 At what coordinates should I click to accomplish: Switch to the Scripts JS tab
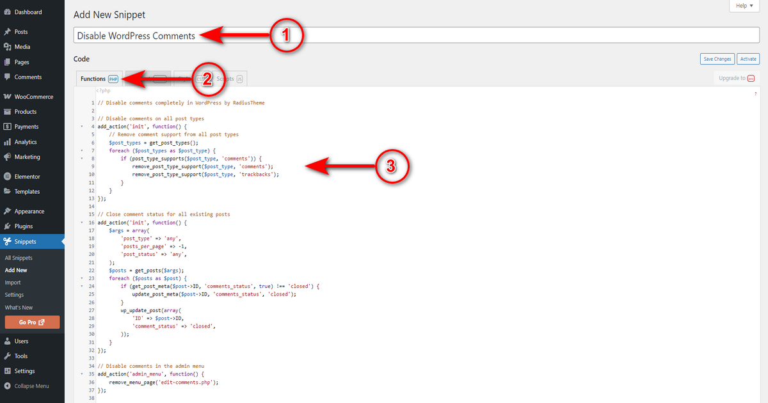click(x=229, y=79)
